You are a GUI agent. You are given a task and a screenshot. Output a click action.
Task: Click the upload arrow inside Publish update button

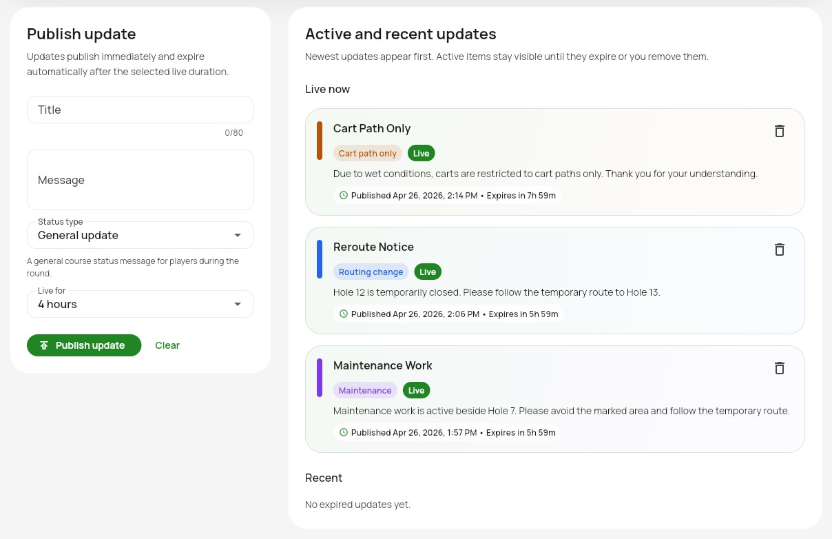(x=44, y=345)
